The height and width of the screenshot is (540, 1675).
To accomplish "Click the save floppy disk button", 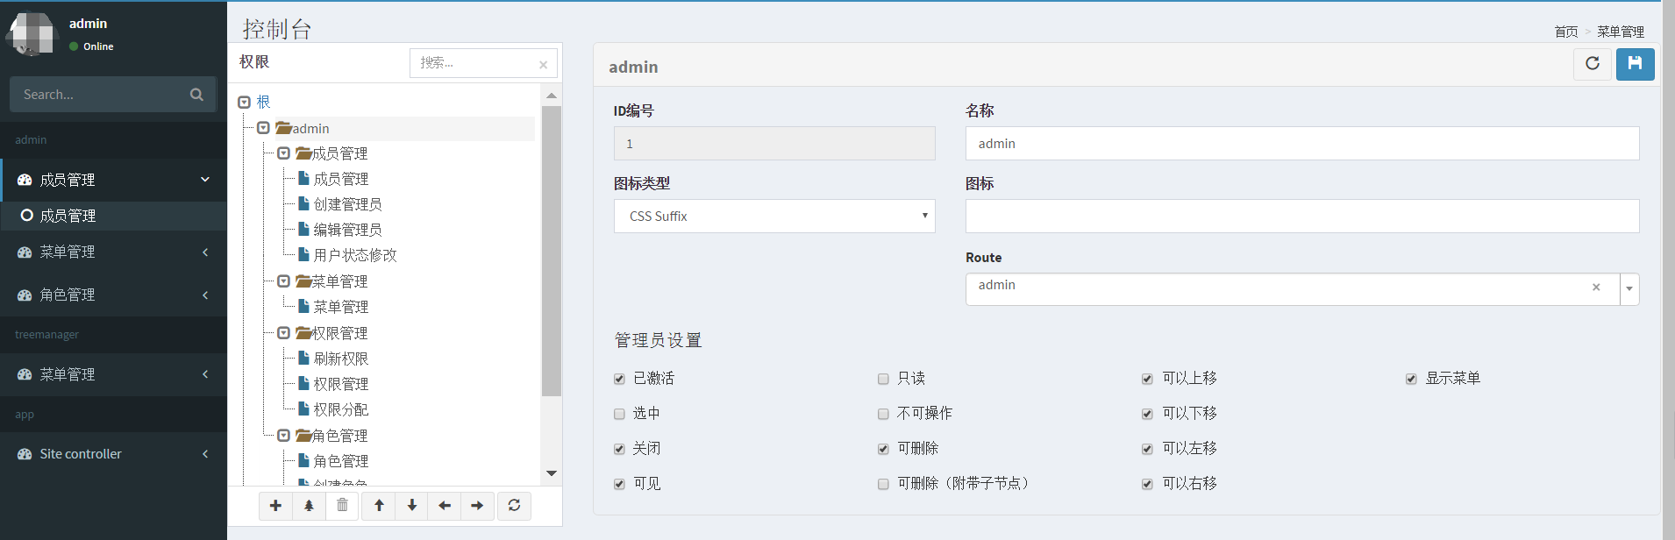I will [1635, 64].
